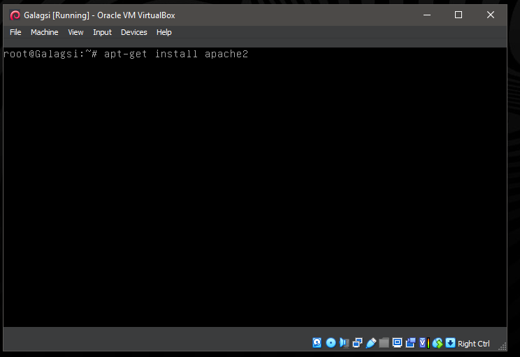Click the Right Ctrl host key label

pos(474,344)
